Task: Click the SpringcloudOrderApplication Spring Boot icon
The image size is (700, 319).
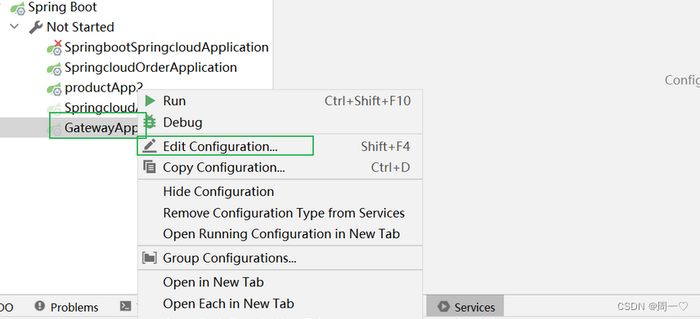Action: point(55,69)
